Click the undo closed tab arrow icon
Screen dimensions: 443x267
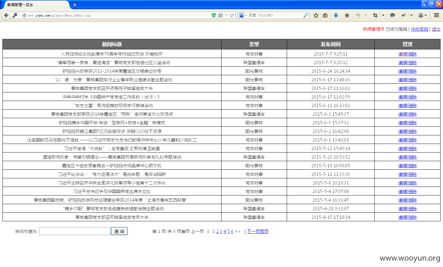click(358, 15)
